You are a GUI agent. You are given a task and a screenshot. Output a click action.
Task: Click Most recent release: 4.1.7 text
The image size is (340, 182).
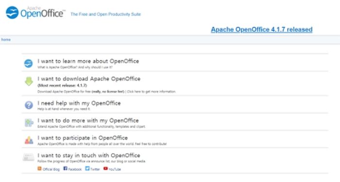pyautogui.click(x=62, y=86)
